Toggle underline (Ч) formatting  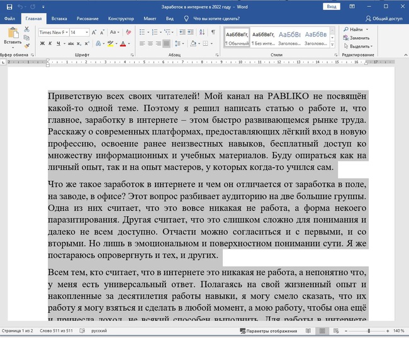(x=58, y=43)
